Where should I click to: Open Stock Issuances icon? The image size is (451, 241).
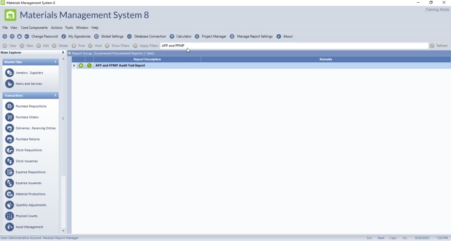click(9, 161)
